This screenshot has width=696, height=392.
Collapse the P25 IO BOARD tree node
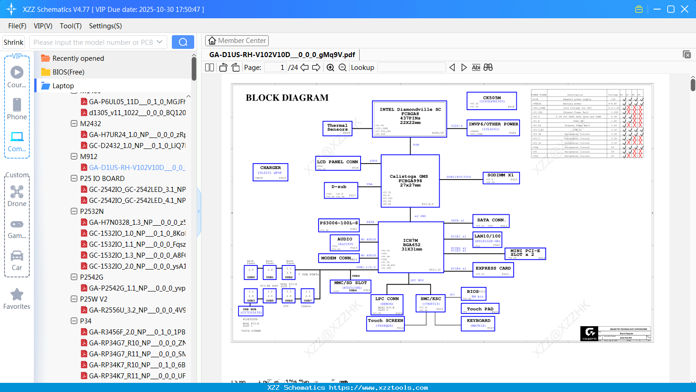(74, 178)
